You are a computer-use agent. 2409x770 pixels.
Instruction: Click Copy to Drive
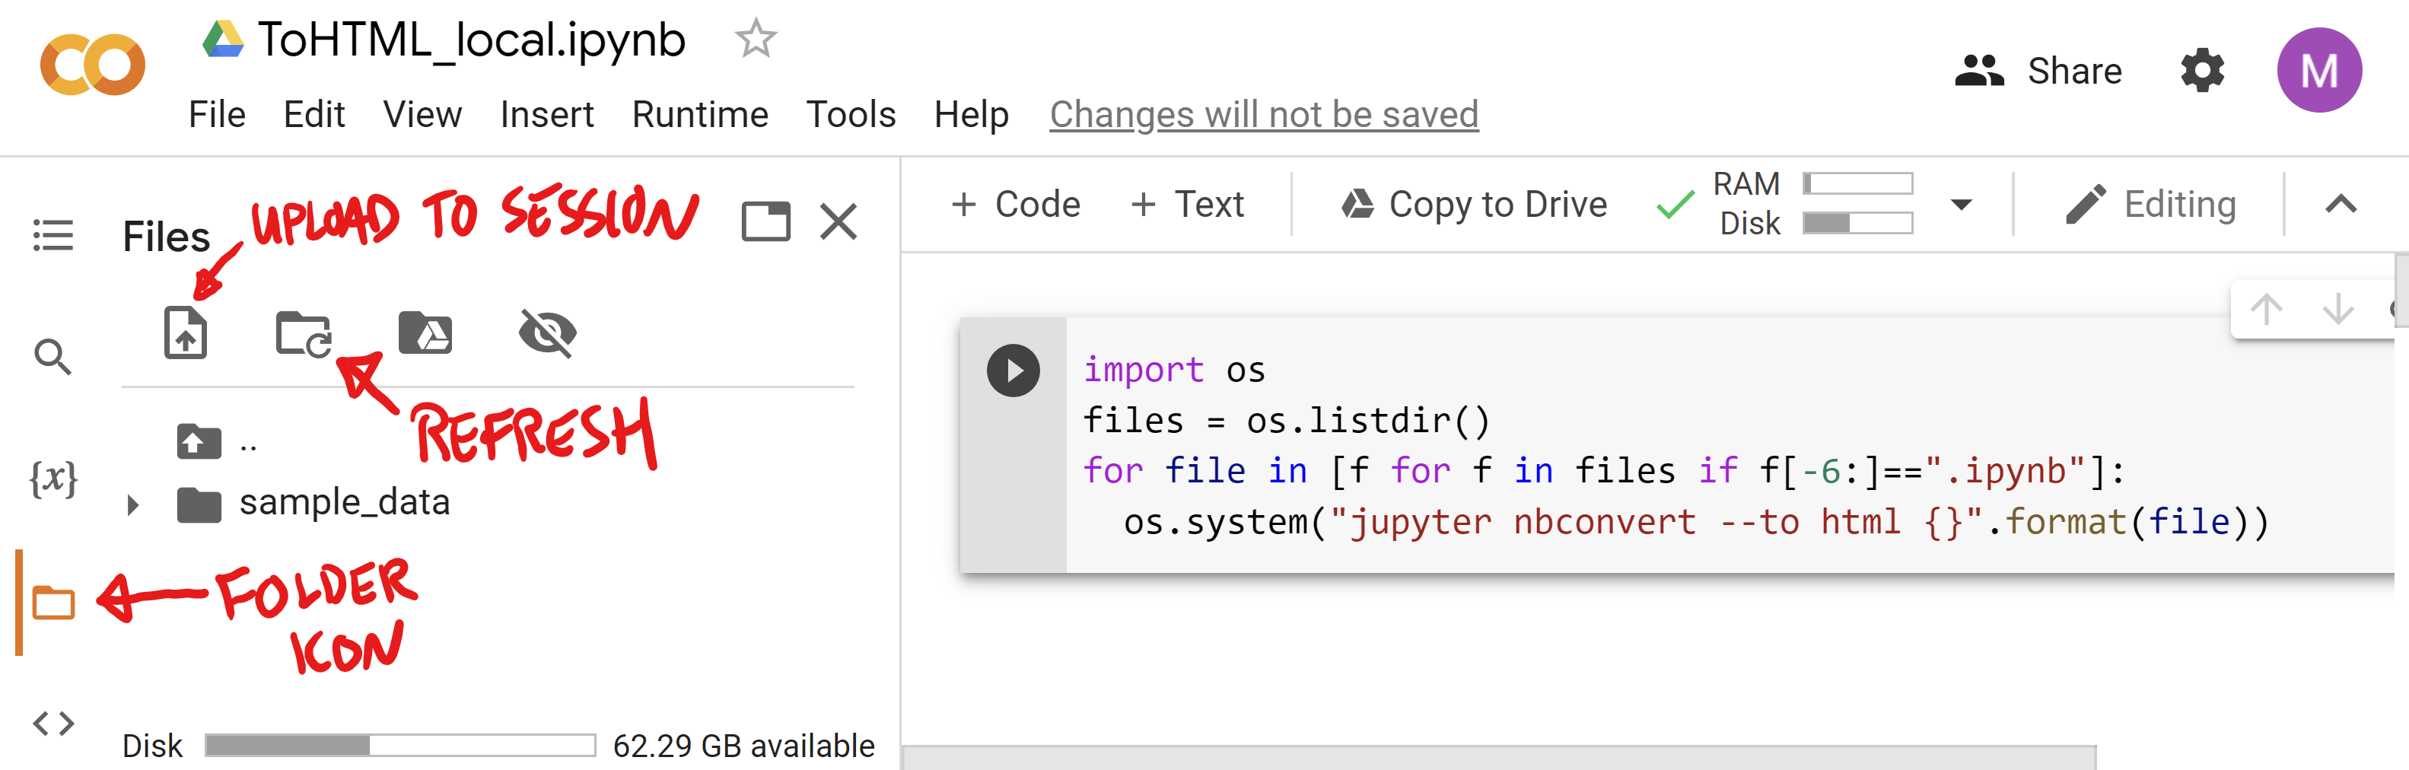point(1475,204)
